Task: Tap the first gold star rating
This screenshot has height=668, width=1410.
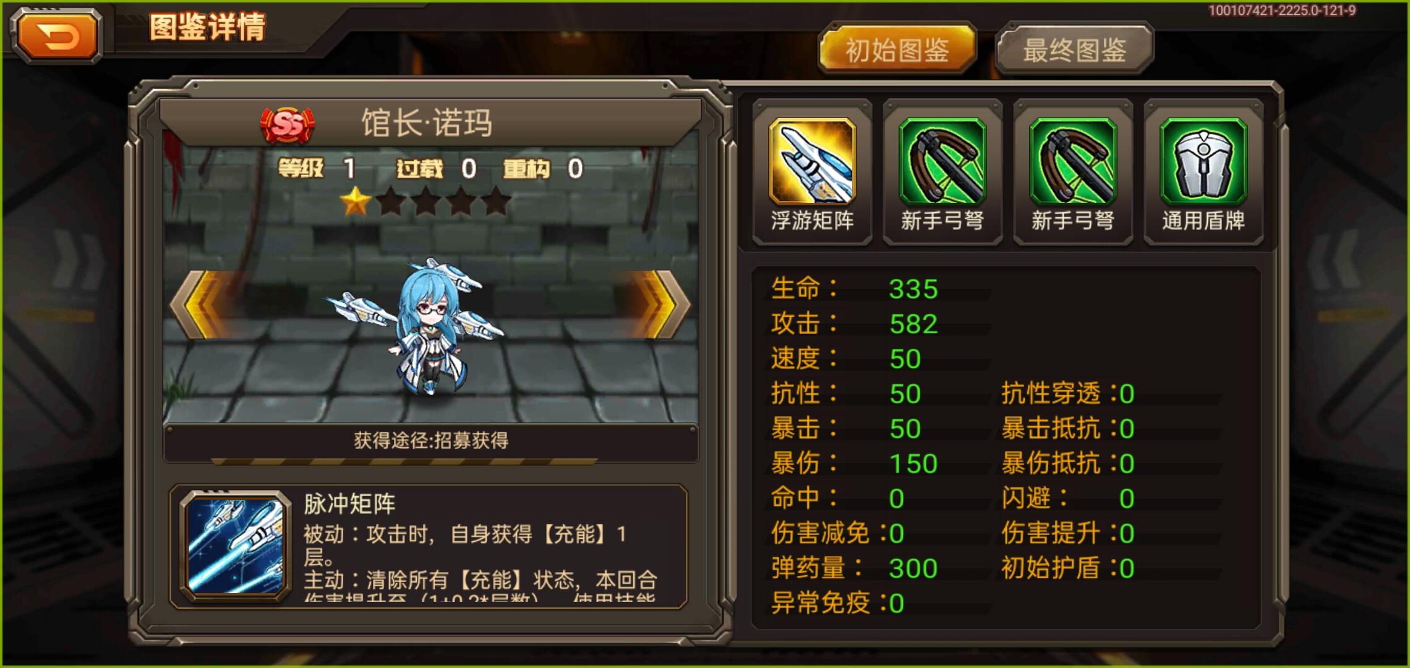Action: pyautogui.click(x=356, y=202)
